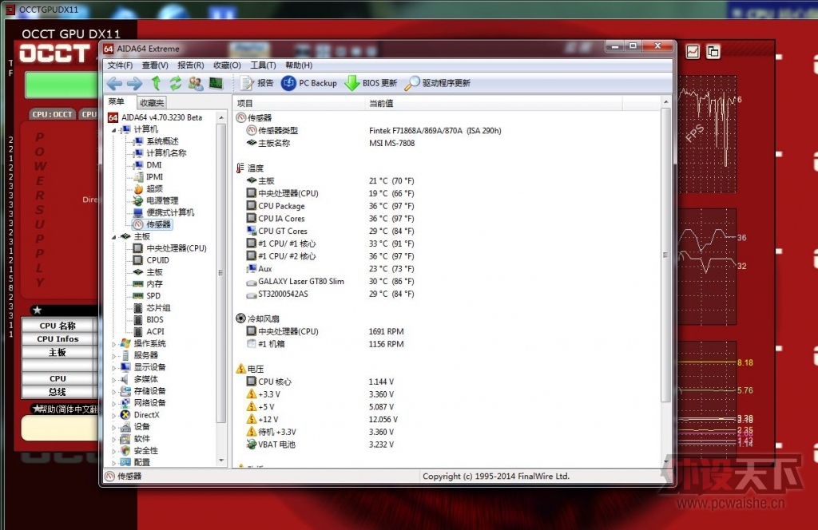Screen dimensions: 818x530
Task: Select 芯片组 chipset tree item
Action: click(159, 308)
